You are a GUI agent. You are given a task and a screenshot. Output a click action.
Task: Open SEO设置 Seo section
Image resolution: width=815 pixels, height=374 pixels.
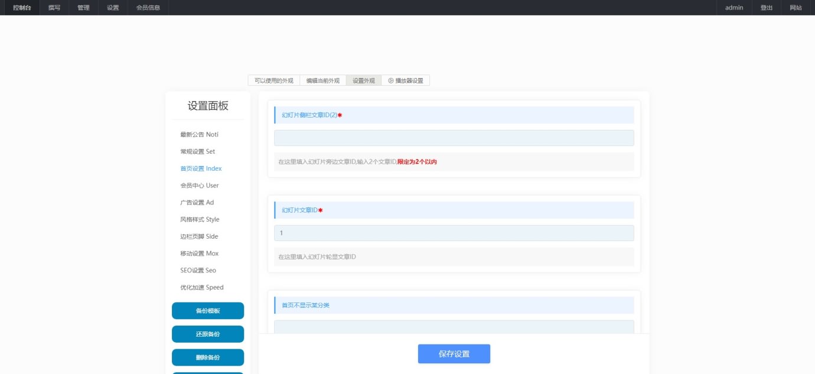coord(198,271)
